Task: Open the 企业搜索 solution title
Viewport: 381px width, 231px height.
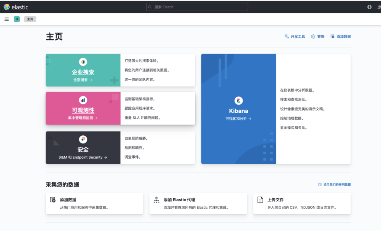Action: [83, 72]
